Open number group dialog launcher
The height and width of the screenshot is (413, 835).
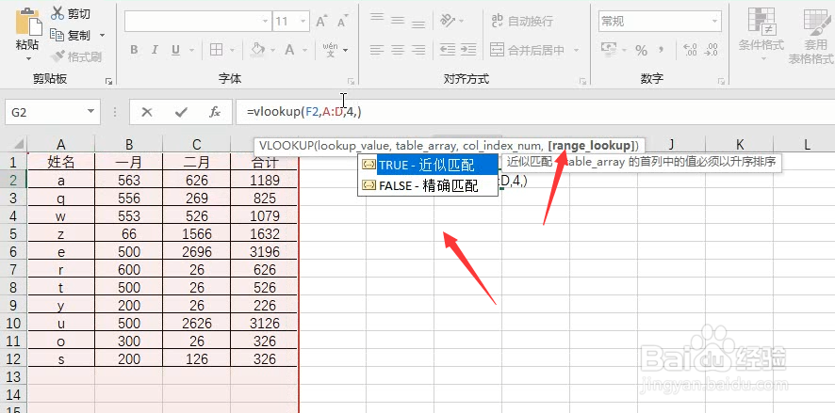(721, 81)
